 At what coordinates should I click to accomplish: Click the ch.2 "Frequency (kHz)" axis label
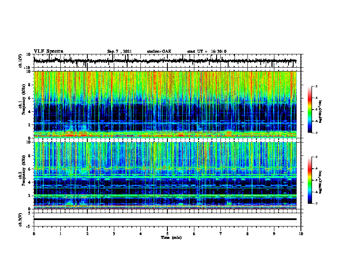click(24, 170)
